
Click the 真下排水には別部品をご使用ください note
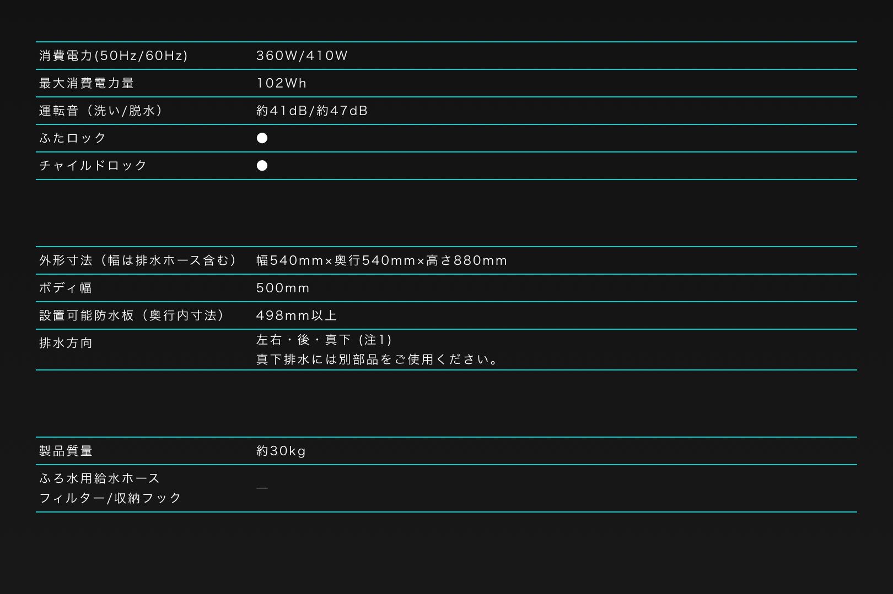378,359
